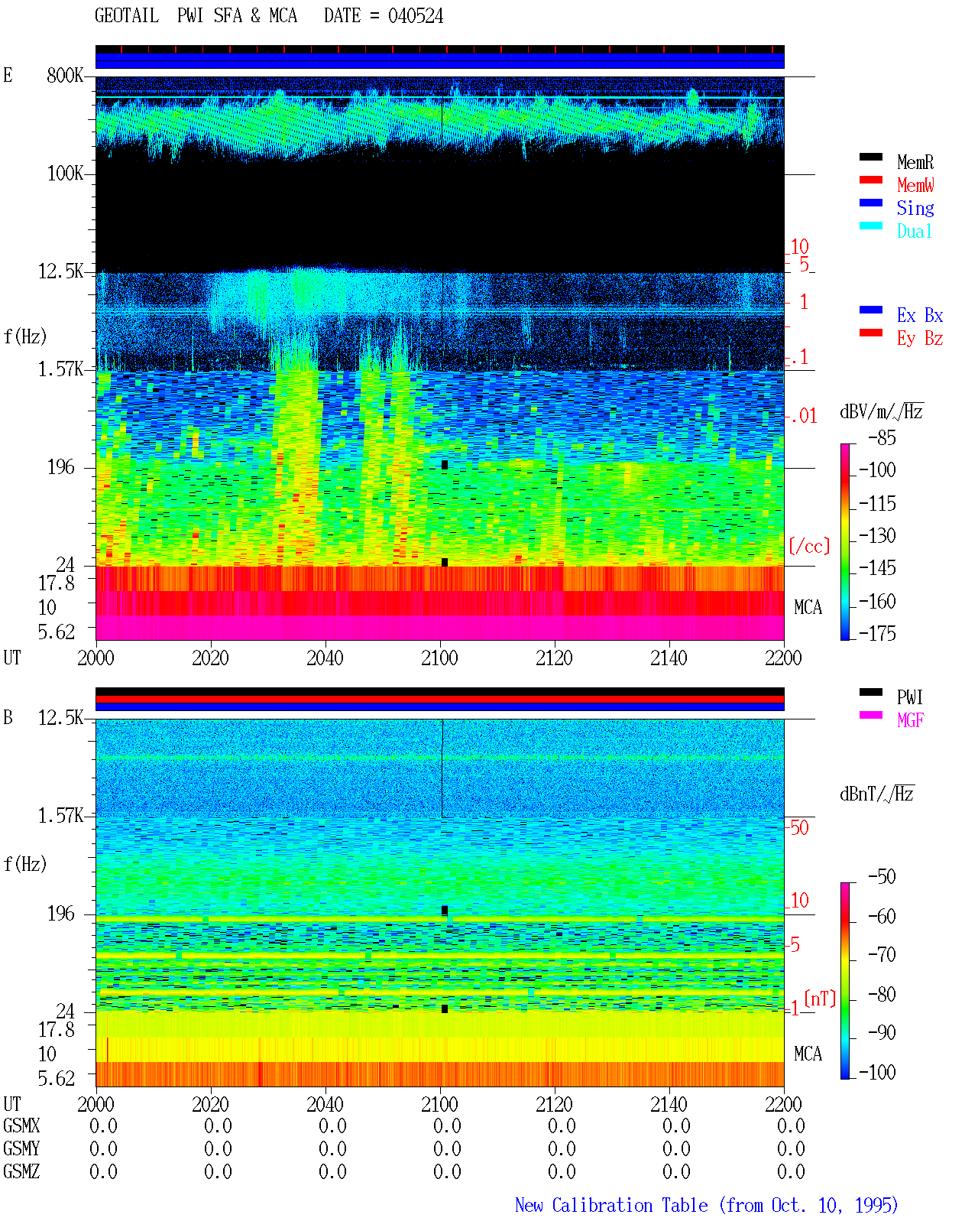This screenshot has height=1218, width=978.
Task: Click the MemW legend label
Action: [x=915, y=185]
